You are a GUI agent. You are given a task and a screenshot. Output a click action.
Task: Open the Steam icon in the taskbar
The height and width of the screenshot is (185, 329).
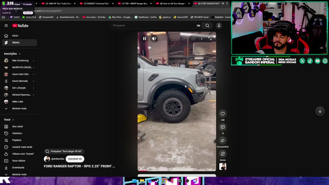point(157,181)
